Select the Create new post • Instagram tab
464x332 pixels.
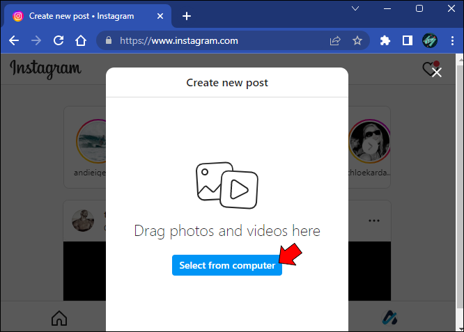[x=87, y=16]
